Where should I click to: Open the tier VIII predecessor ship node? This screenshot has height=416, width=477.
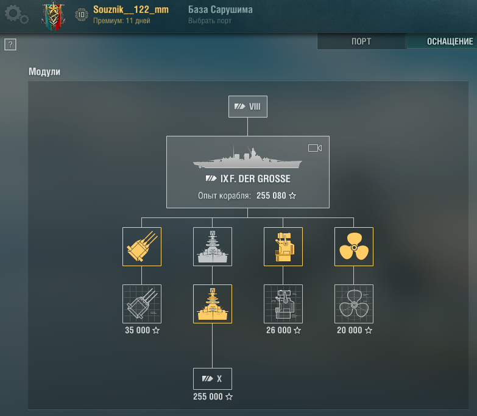(247, 107)
